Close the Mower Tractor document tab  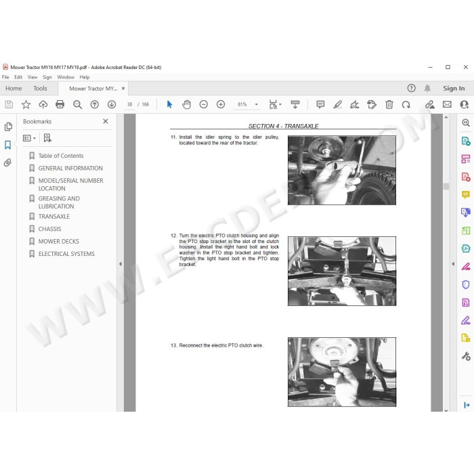123,88
